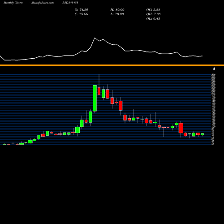The image size is (224, 224).
Task: Click the low value 'L: 70.00'
Action: [117, 14]
